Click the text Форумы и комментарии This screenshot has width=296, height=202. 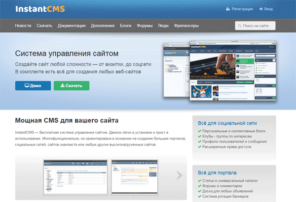point(222,186)
